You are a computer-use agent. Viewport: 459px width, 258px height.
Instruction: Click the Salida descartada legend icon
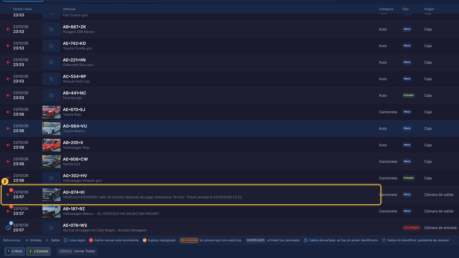[x=306, y=240]
